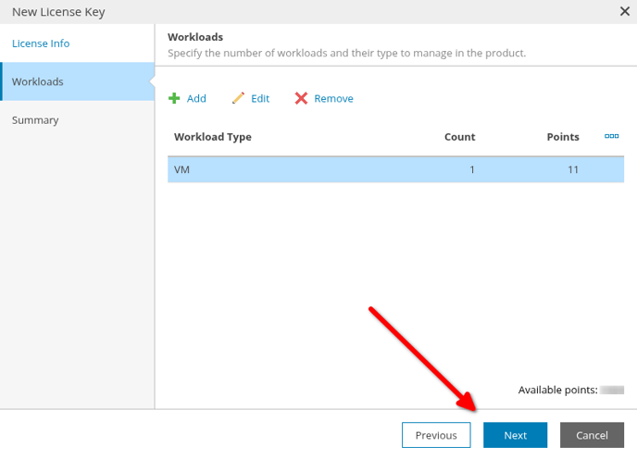This screenshot has height=459, width=637.
Task: Select the VM workload row
Action: pyautogui.click(x=395, y=169)
